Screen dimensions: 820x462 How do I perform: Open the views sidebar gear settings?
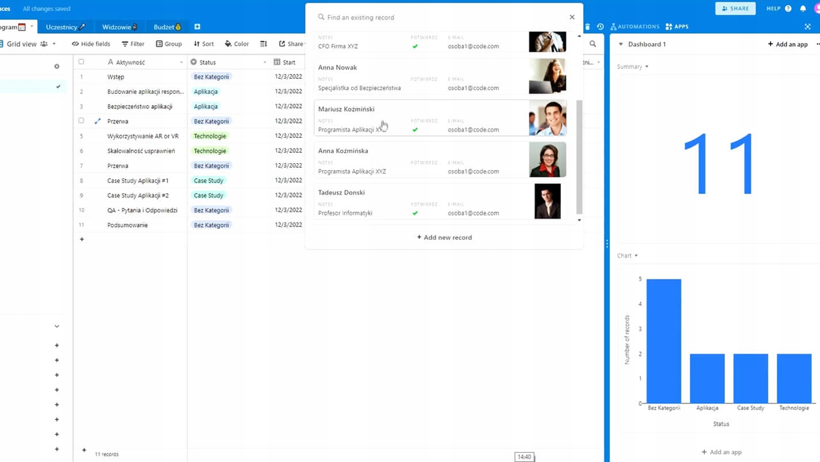click(57, 67)
